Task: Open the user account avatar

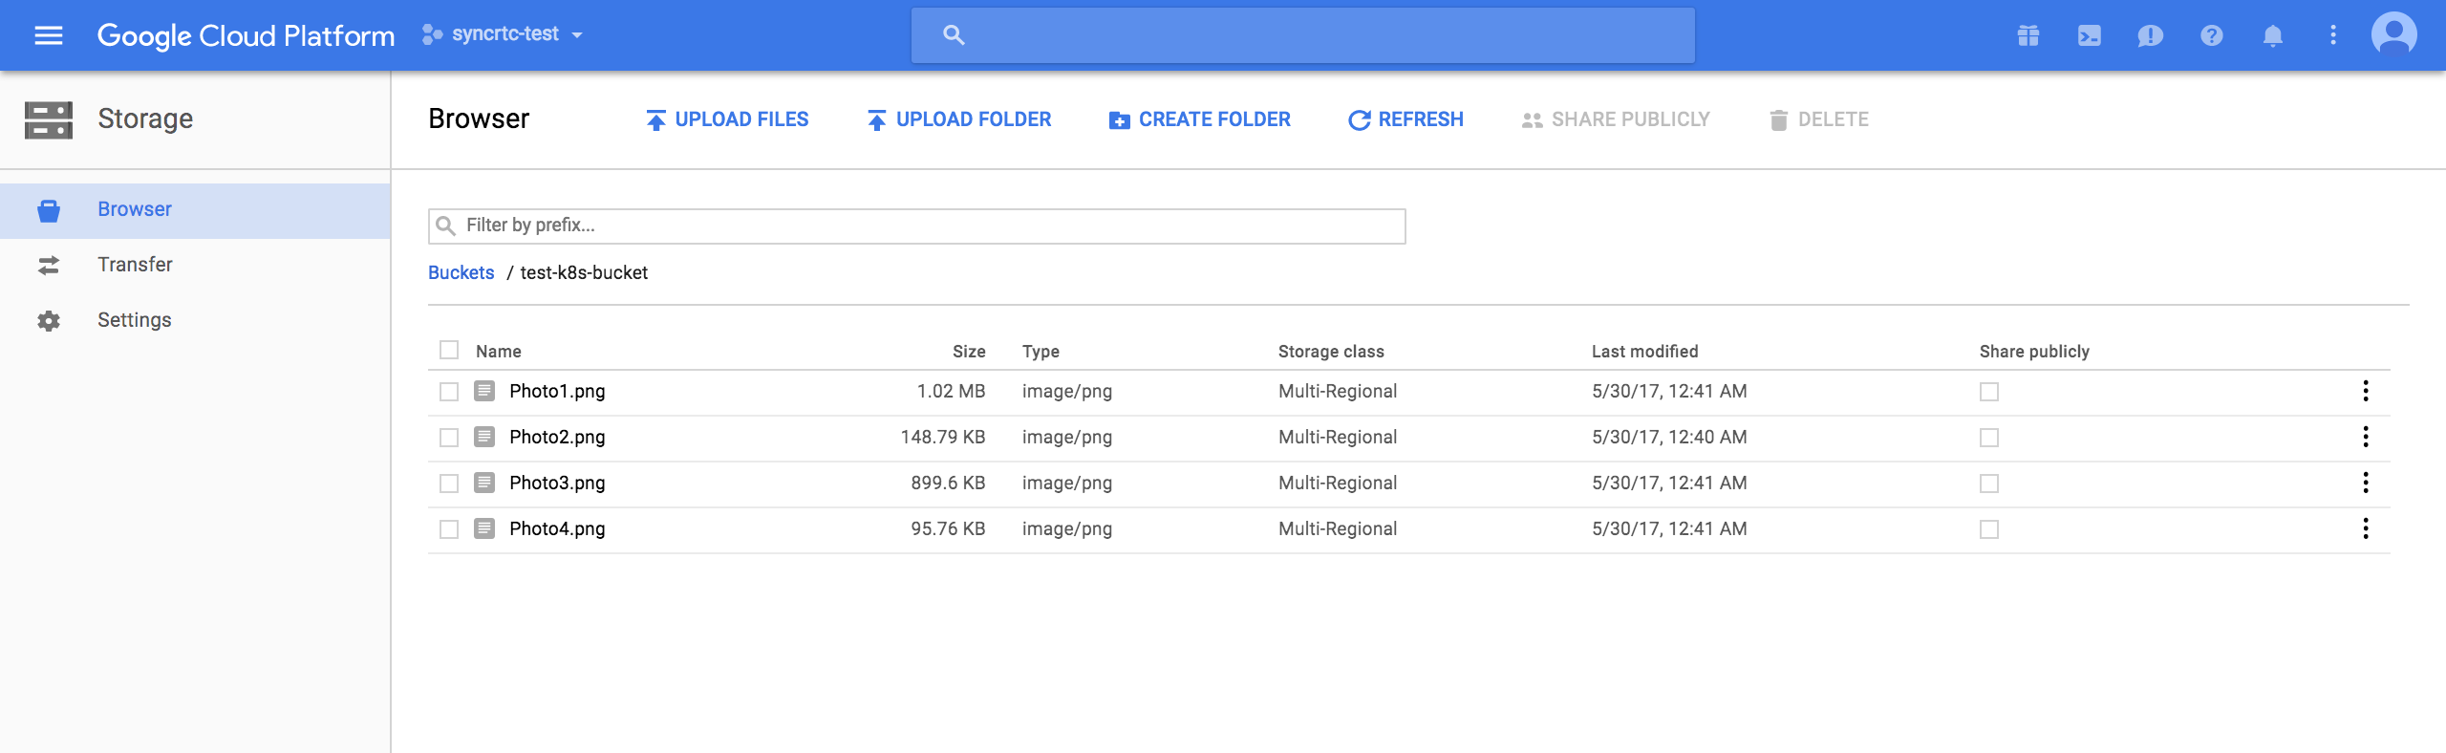Action: [x=2394, y=35]
